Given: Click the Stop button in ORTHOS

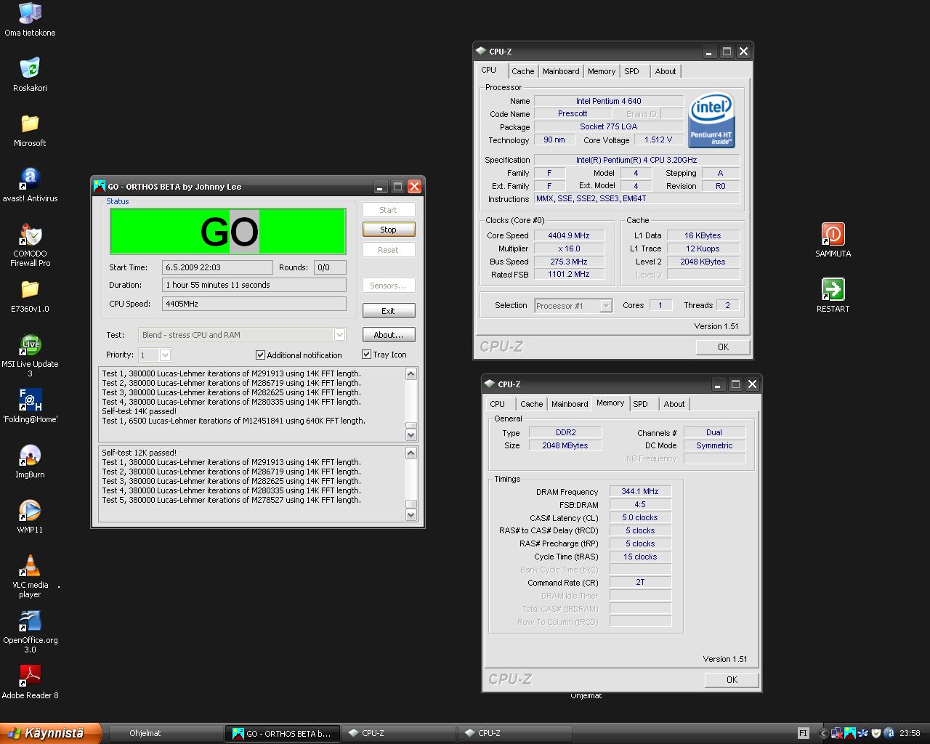Looking at the screenshot, I should pos(389,230).
